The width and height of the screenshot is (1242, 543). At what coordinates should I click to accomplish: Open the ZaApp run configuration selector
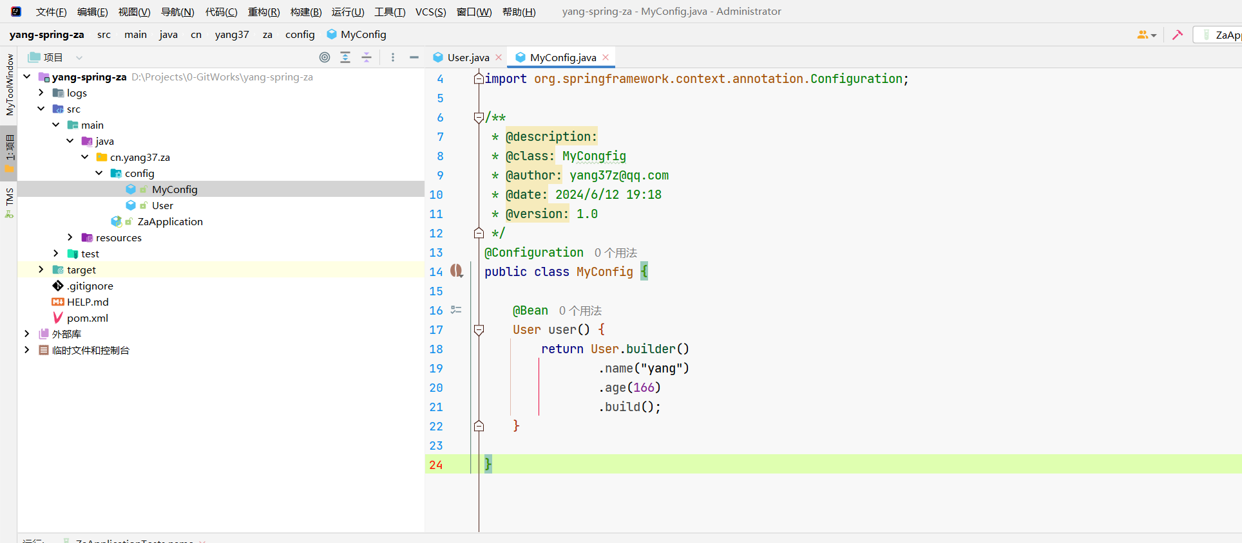coord(1219,35)
